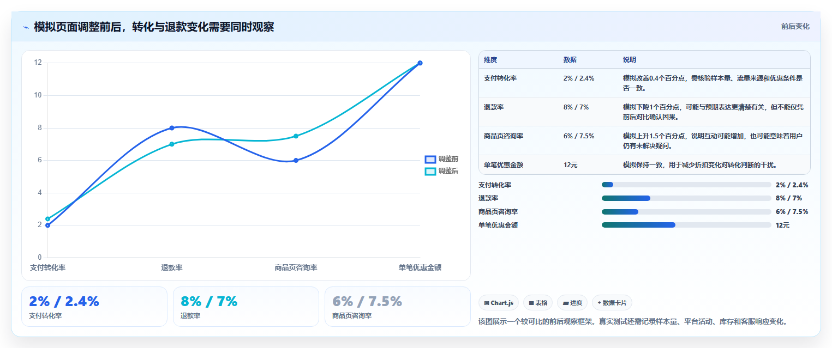This screenshot has width=832, height=348.
Task: Click the 支付转化率 x-axis label
Action: click(x=47, y=268)
